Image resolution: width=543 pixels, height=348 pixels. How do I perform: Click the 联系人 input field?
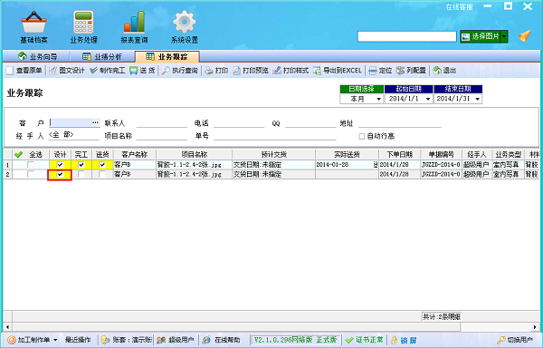[x=161, y=122]
